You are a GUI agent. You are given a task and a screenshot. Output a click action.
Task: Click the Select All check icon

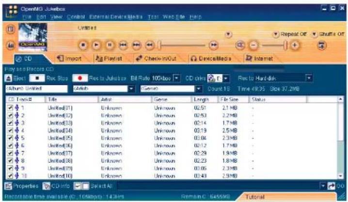click(x=78, y=186)
